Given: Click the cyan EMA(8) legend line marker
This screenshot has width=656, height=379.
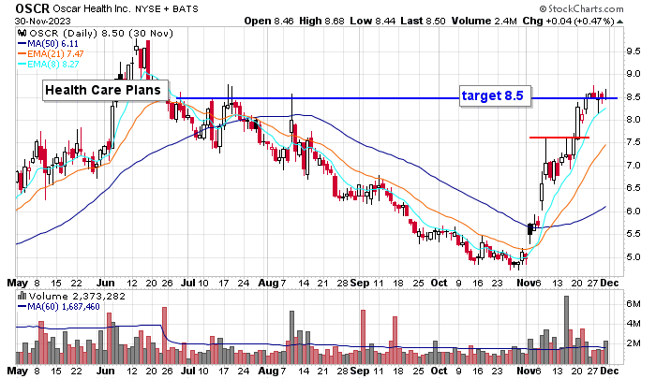Looking at the screenshot, I should click(x=22, y=64).
